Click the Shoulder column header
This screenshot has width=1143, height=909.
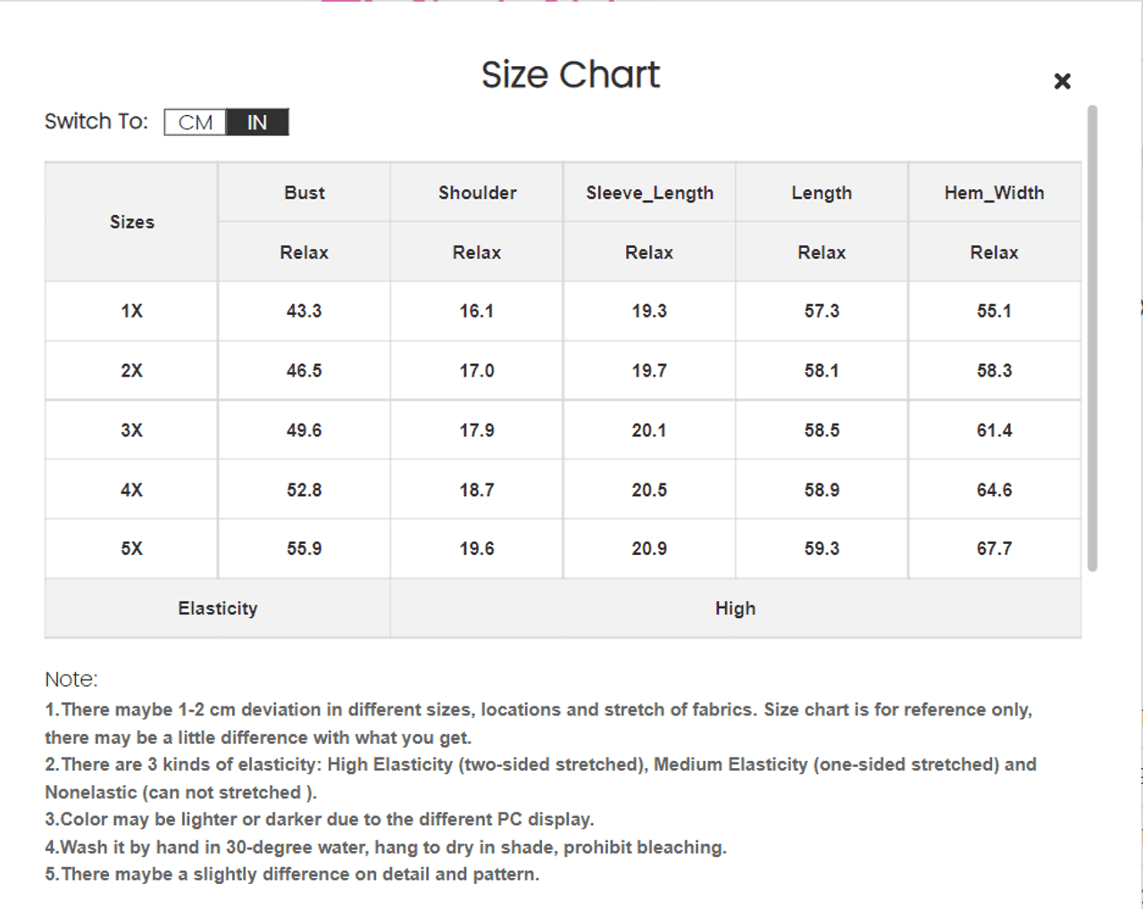(477, 193)
